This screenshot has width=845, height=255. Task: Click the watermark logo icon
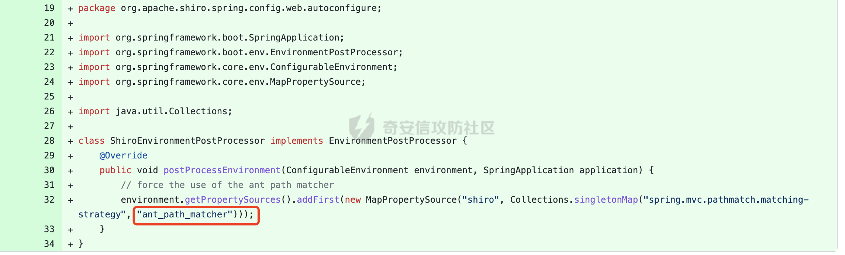point(362,126)
